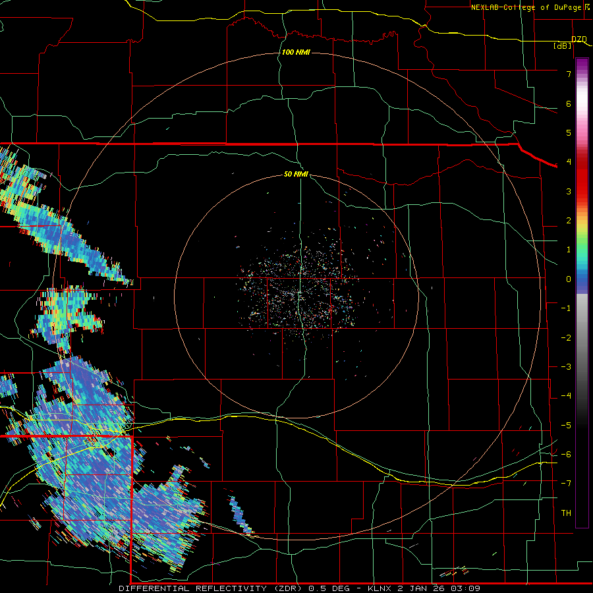The width and height of the screenshot is (593, 593).
Task: Click the -3 dB scale value
Action: (566, 367)
